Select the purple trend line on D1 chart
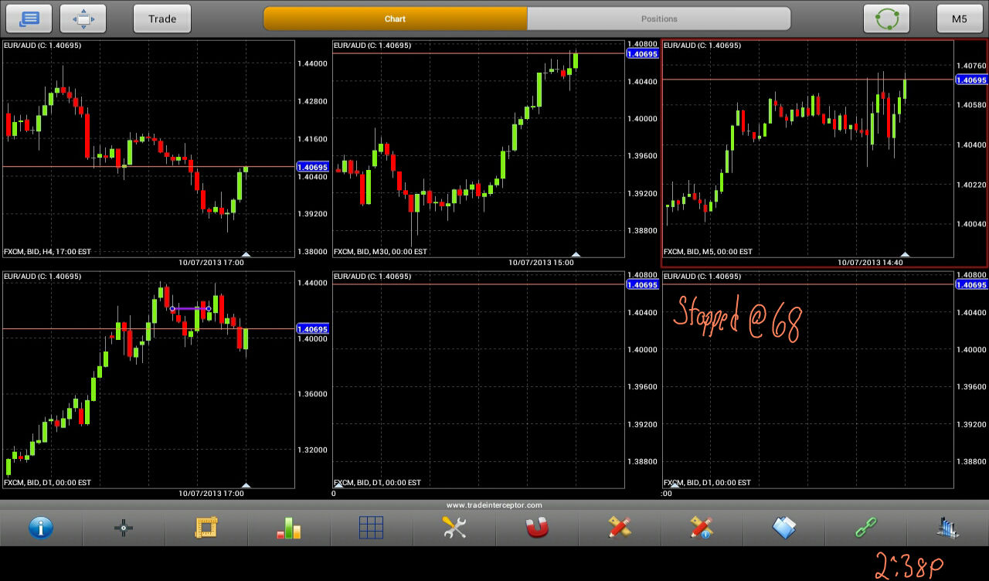The width and height of the screenshot is (989, 581). tap(190, 309)
